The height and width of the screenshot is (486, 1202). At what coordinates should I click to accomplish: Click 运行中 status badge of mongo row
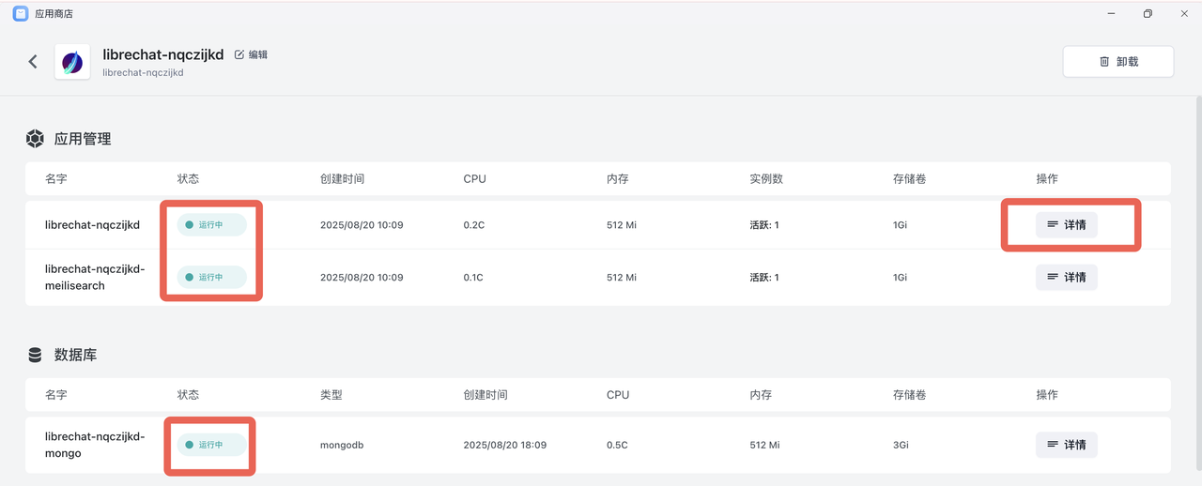coord(211,445)
